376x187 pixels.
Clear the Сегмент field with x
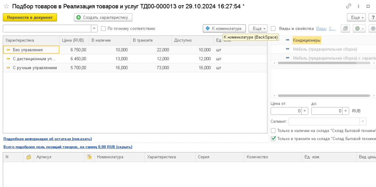(x=363, y=121)
